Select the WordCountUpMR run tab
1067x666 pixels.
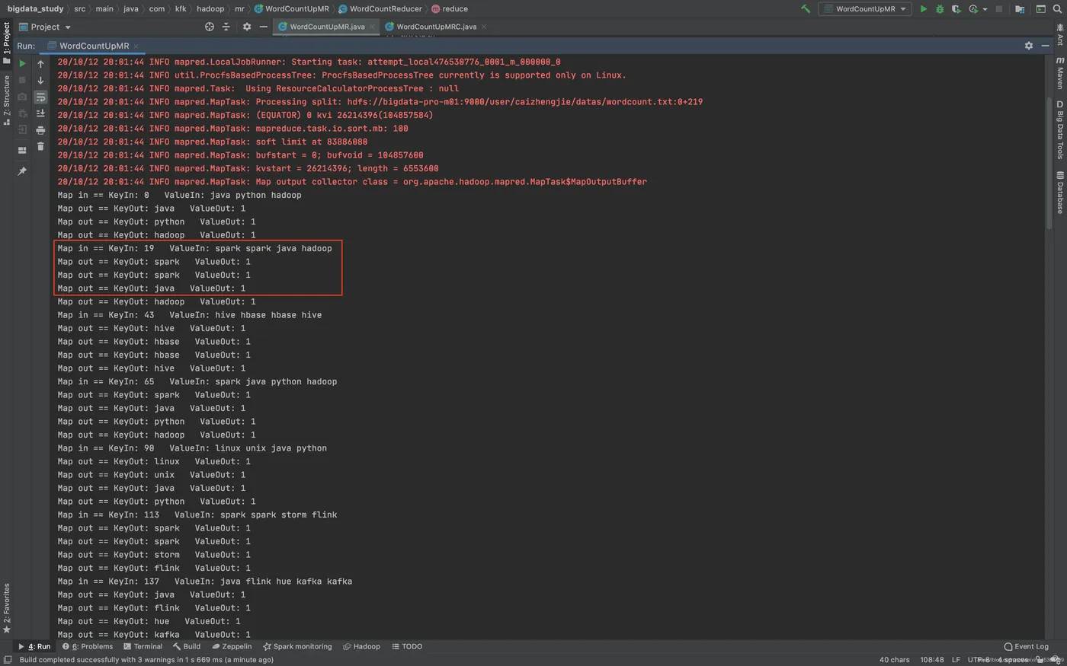[93, 46]
